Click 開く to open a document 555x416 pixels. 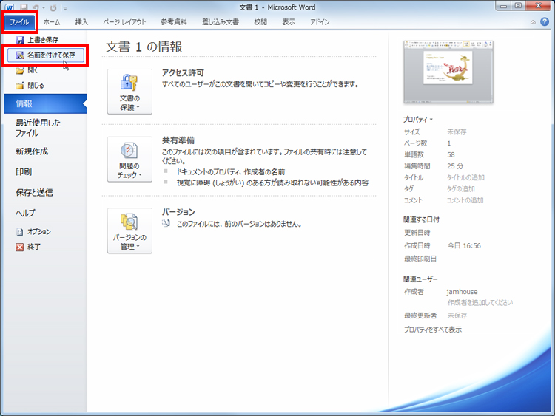point(27,70)
